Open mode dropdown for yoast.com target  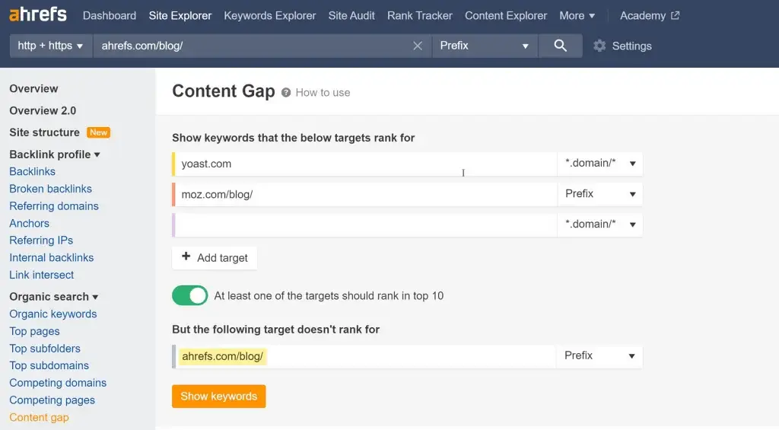click(x=599, y=164)
